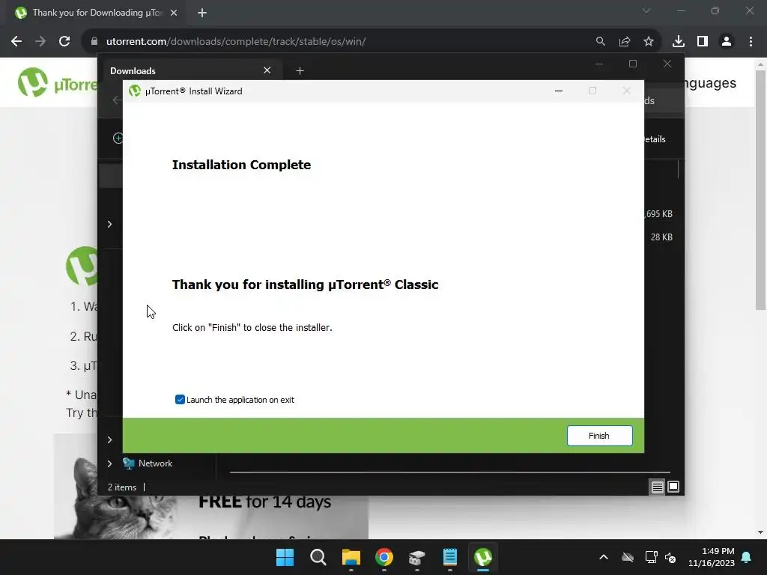Click the Chrome address bar URL
Screen dimensions: 767x575
(x=236, y=42)
